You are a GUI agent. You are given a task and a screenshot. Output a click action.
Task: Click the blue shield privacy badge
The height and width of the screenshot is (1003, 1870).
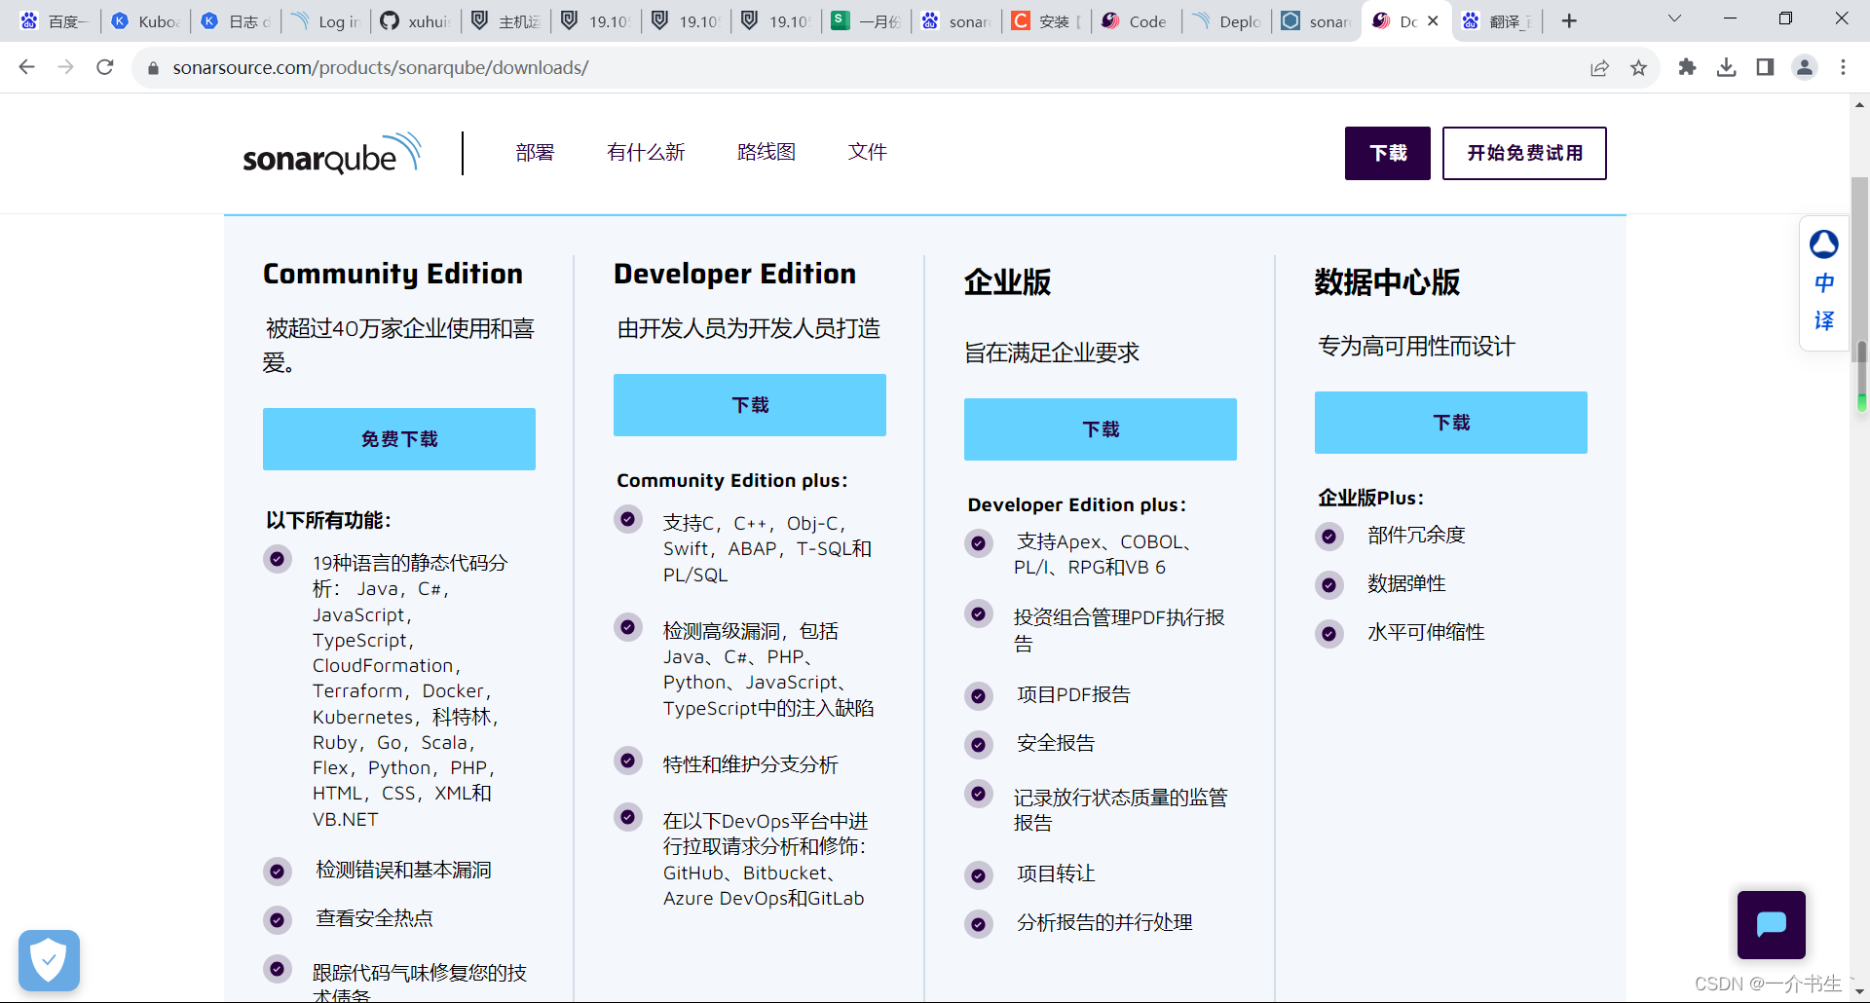coord(49,961)
